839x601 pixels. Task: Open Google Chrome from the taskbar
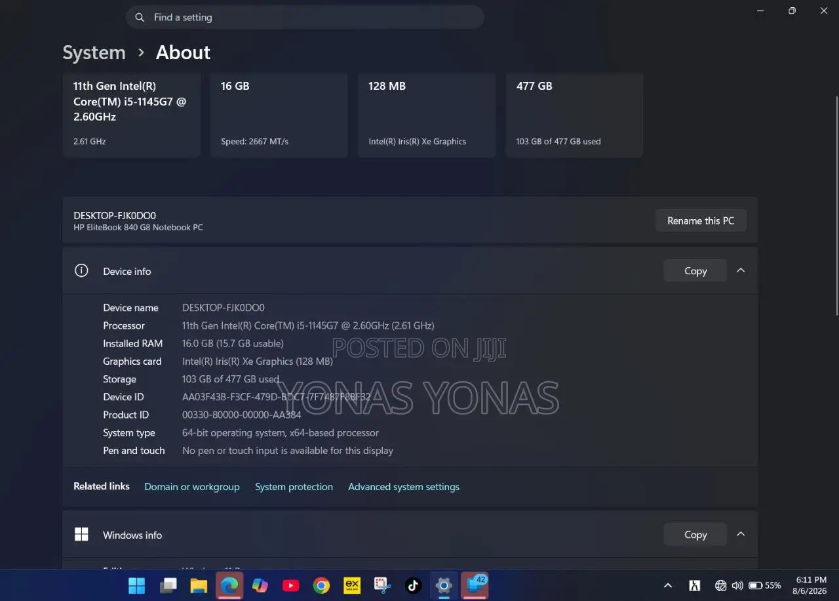click(x=321, y=585)
